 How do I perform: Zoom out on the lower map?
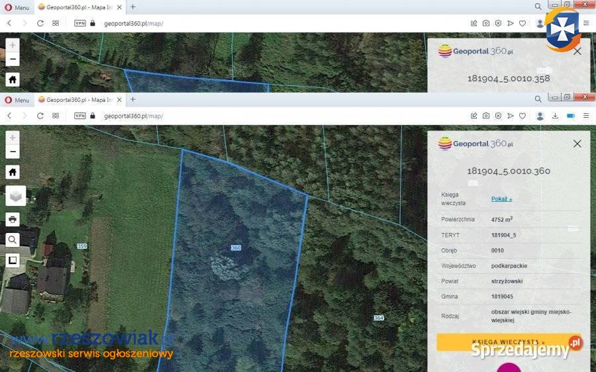coord(13,152)
